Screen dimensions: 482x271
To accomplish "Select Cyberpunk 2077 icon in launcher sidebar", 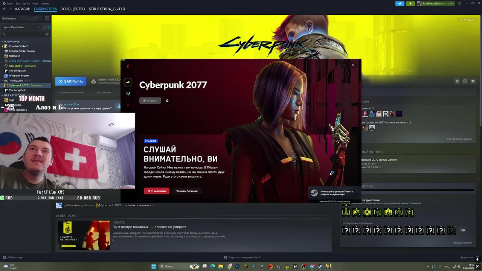I will tap(128, 82).
